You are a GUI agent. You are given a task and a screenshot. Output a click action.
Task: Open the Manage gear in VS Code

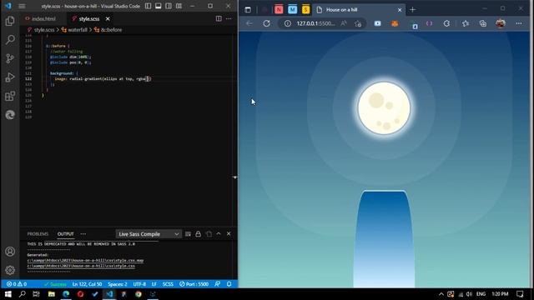coord(10,270)
